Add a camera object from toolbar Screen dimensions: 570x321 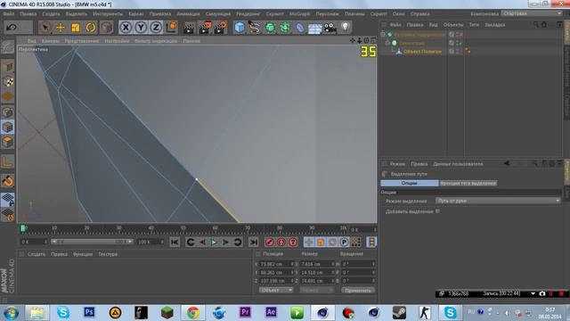point(330,28)
